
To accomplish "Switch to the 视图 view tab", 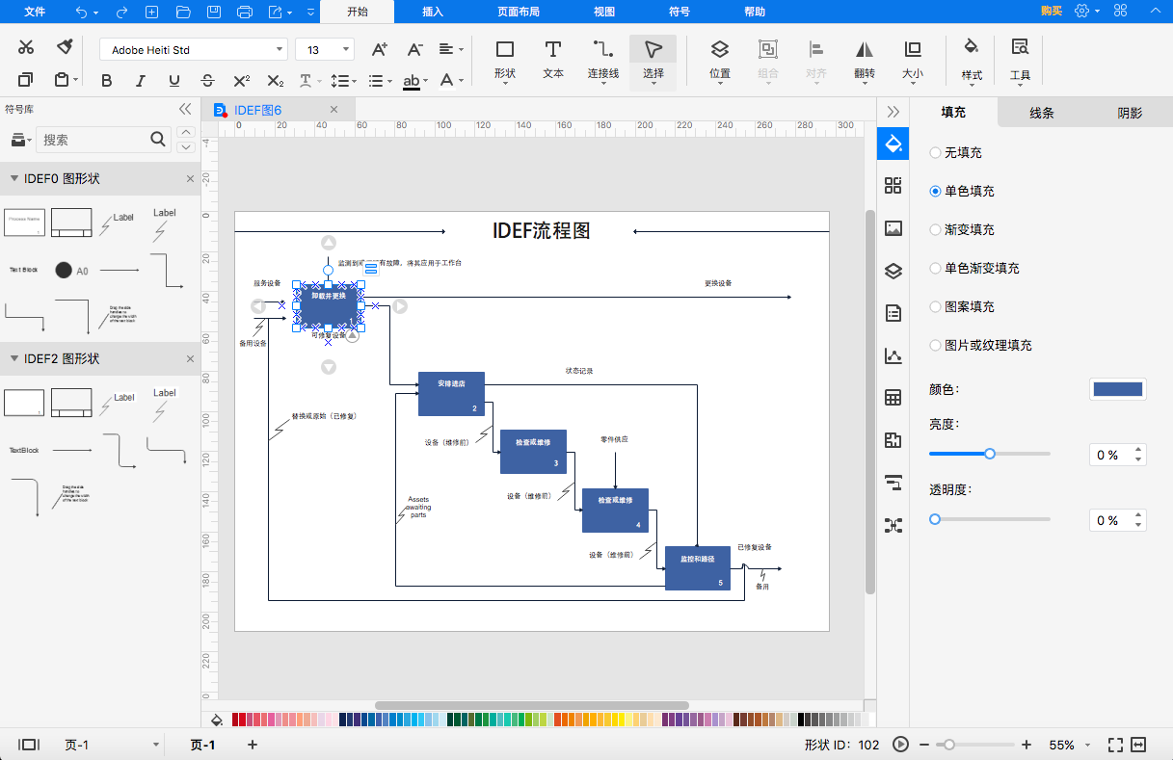I will [x=604, y=12].
